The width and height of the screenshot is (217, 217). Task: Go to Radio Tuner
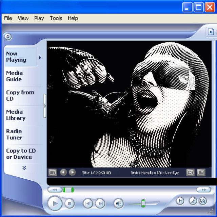[x=14, y=134]
